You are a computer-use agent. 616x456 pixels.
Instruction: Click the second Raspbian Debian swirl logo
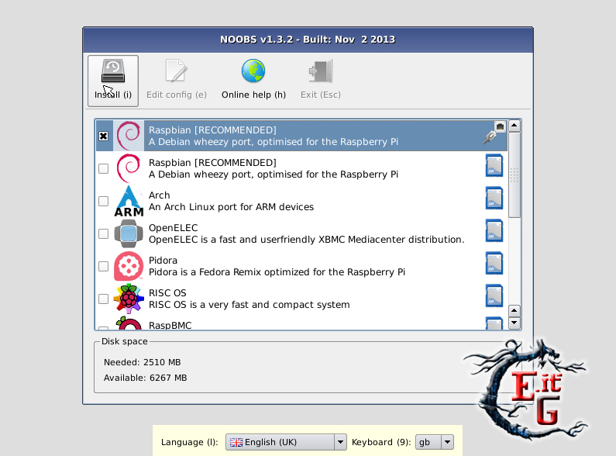[x=129, y=168]
